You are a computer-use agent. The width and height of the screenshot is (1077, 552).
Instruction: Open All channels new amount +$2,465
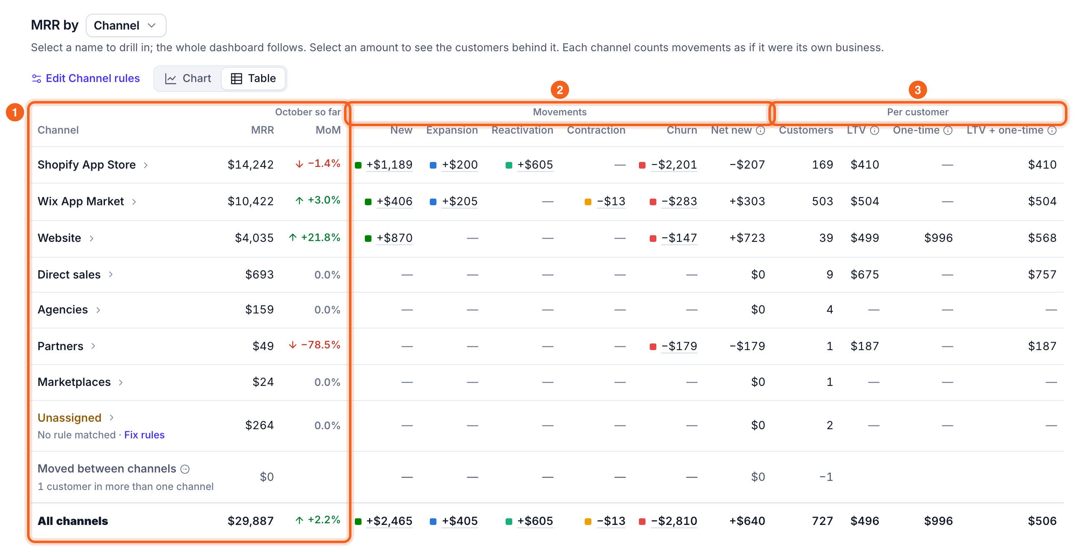(389, 521)
